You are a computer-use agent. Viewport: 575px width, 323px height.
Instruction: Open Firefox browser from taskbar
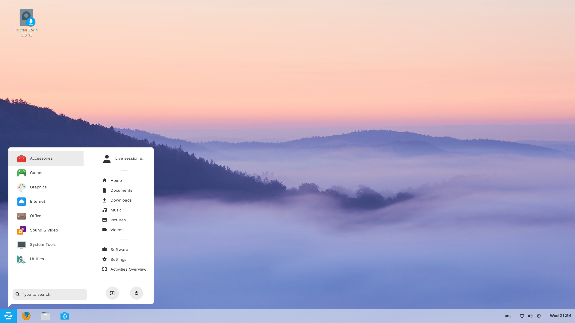tap(26, 316)
